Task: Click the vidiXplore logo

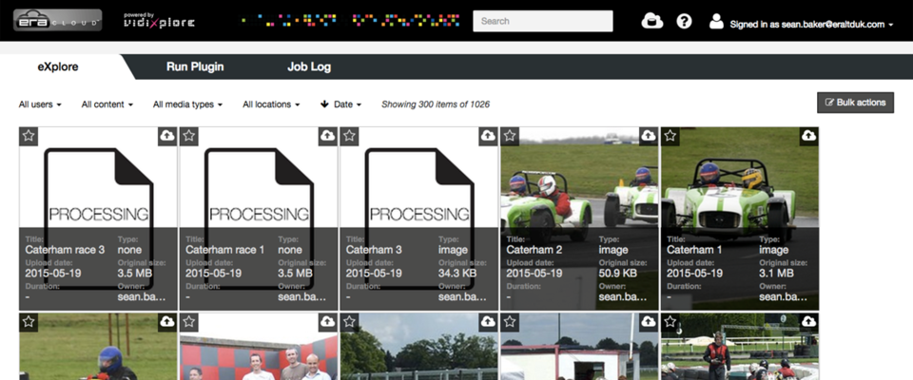Action: 160,21
